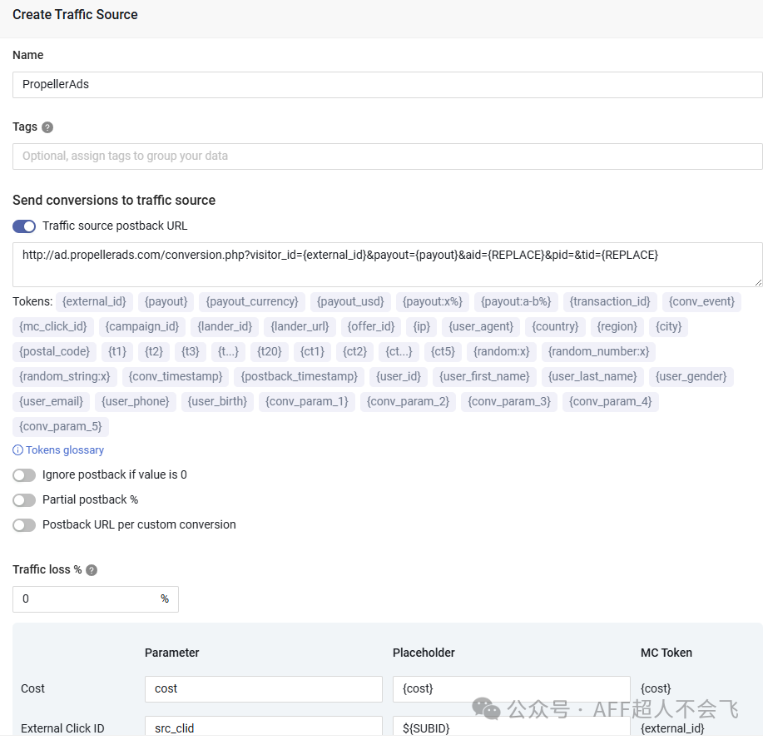Enable Ignore postback if value is 0
The image size is (763, 740).
[x=24, y=474]
